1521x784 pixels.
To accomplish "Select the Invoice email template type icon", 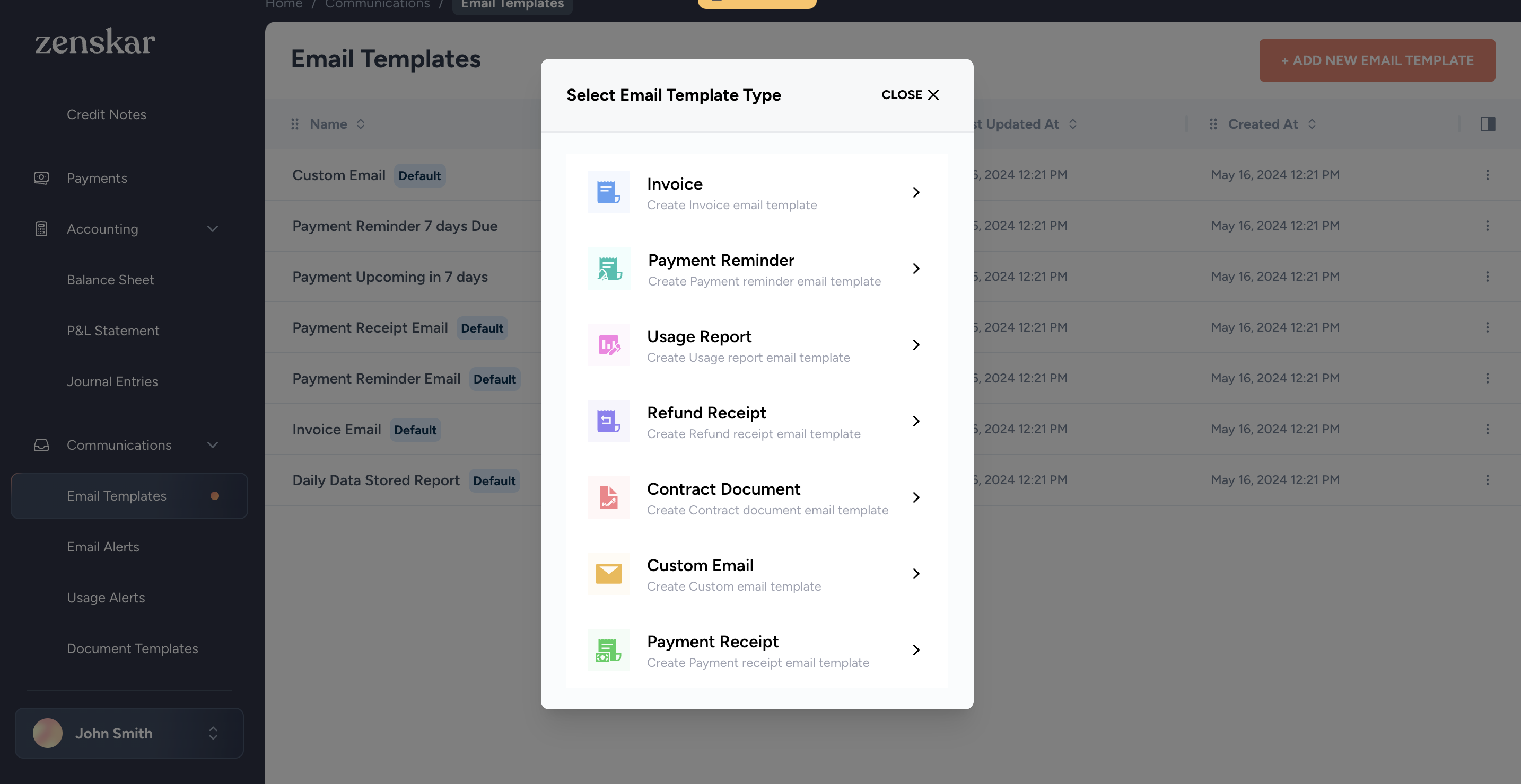I will (609, 192).
